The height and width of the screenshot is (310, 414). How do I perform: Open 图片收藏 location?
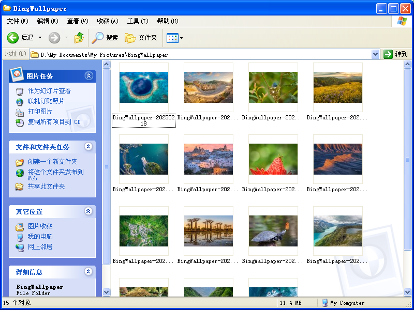coord(40,226)
